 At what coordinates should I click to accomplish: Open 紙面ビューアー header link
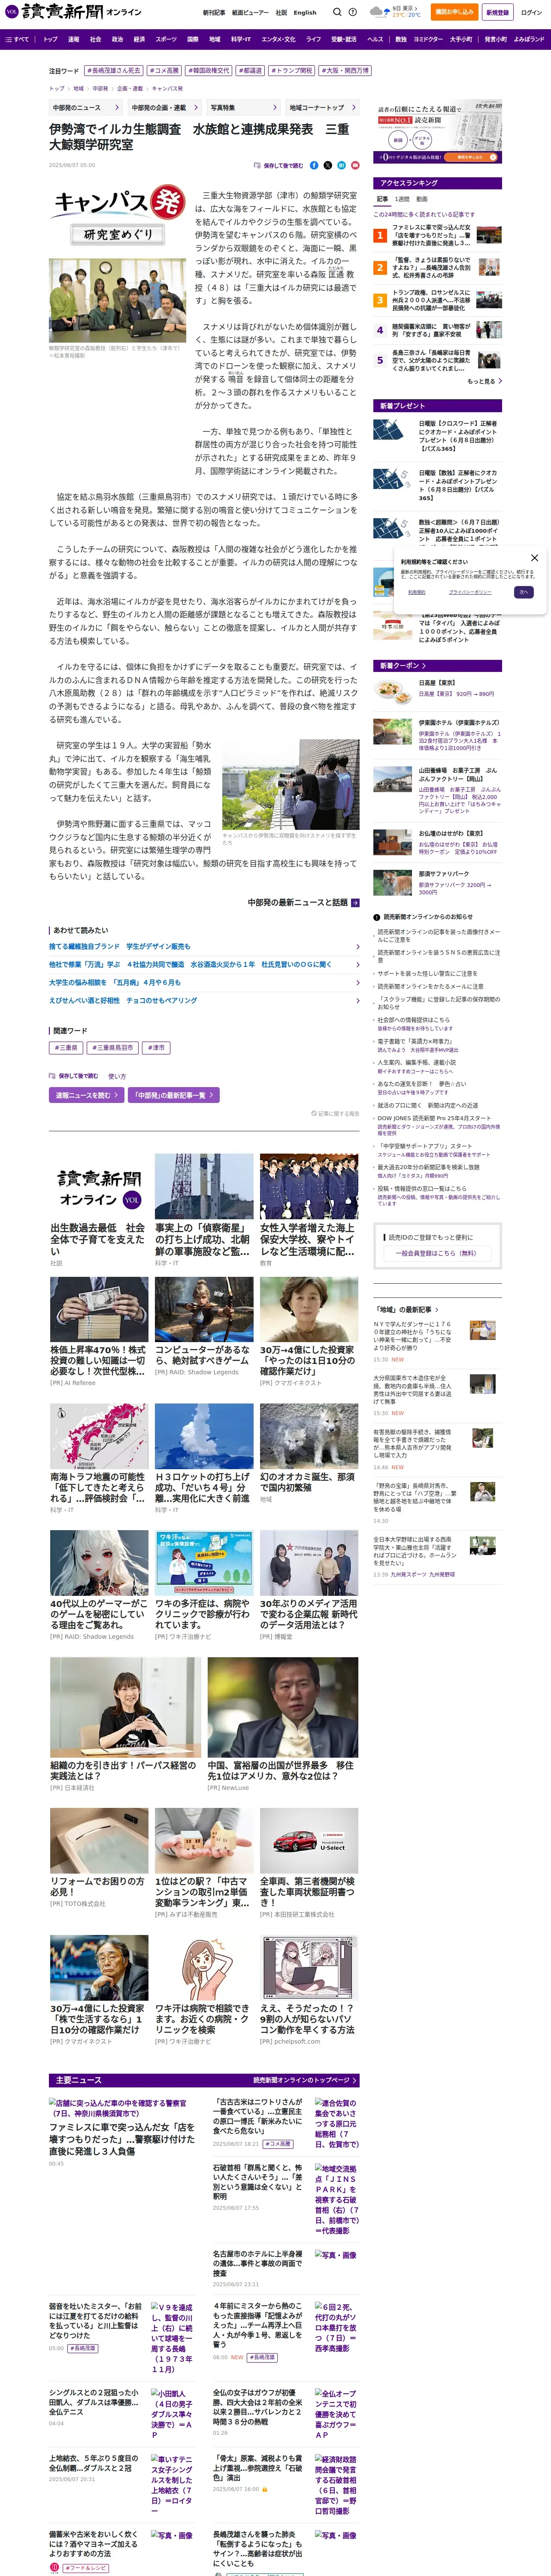pyautogui.click(x=250, y=13)
